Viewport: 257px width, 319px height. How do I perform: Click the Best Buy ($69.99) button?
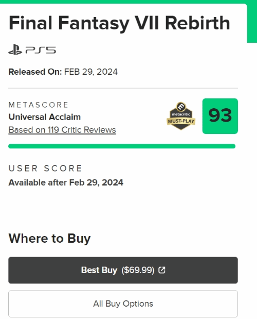coord(123,270)
